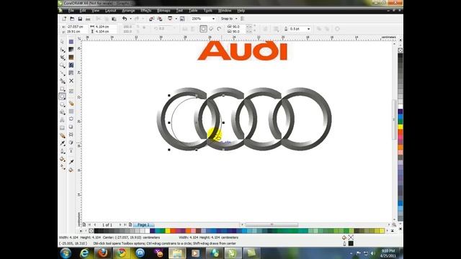Open the File menu
The image size is (461, 259).
(71, 11)
